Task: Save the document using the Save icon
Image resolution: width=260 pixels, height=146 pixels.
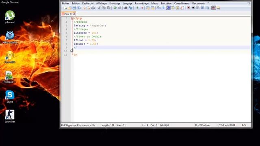Action: click(x=74, y=8)
